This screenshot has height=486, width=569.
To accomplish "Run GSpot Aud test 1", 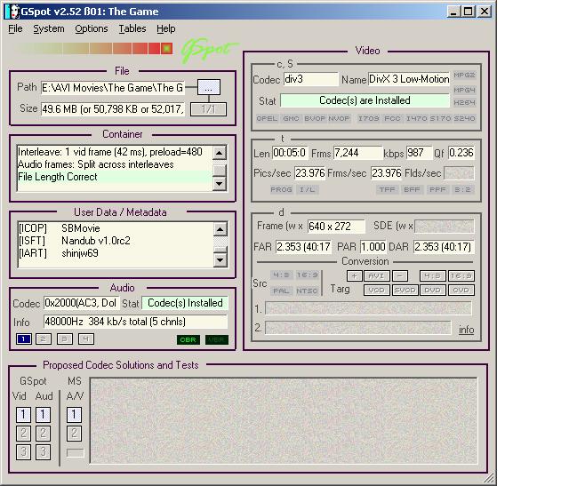I will pyautogui.click(x=43, y=415).
